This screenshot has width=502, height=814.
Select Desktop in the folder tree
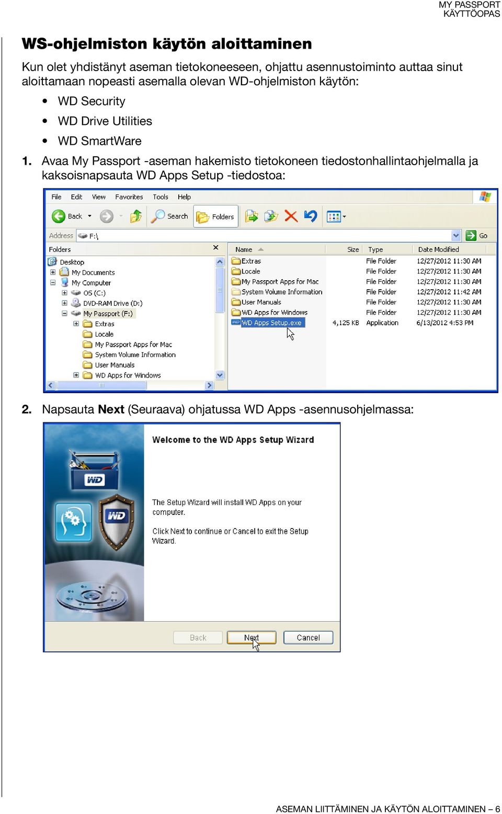(72, 262)
